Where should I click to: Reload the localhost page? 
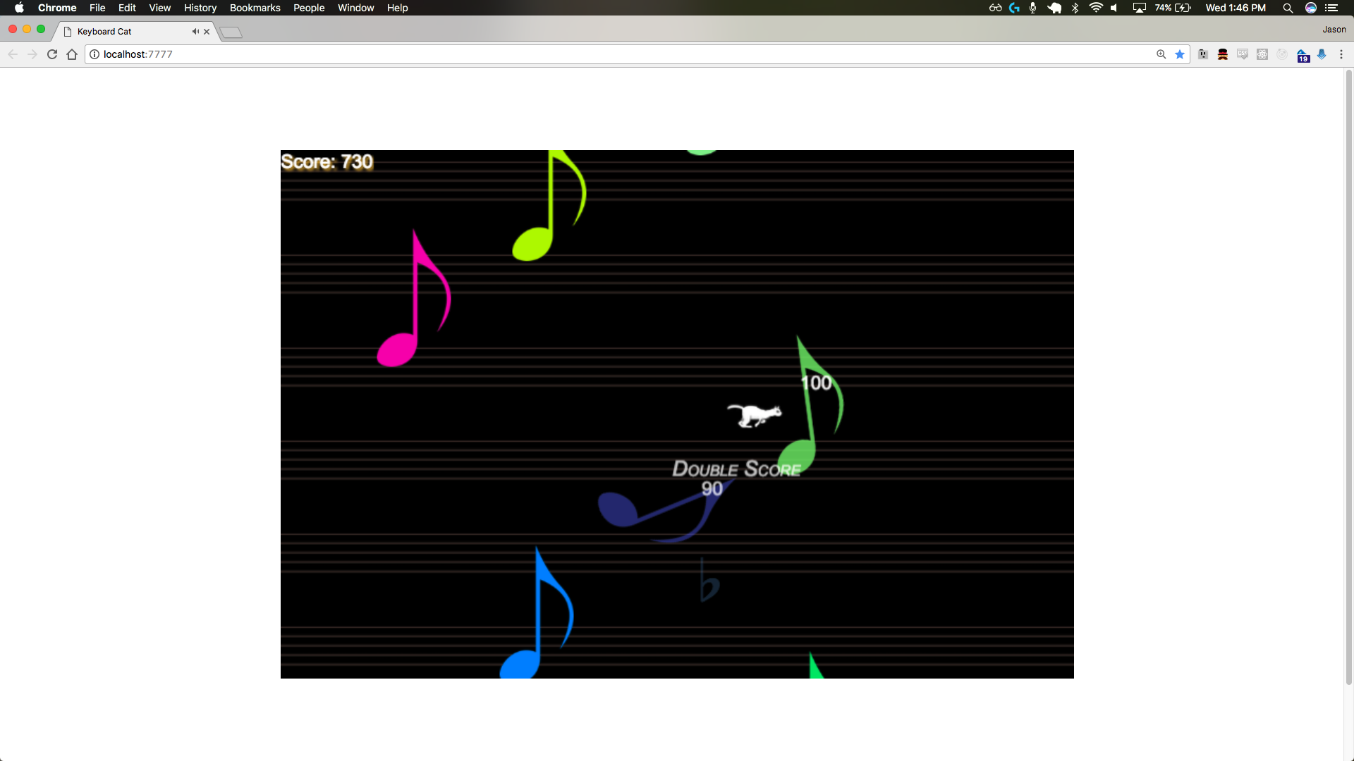coord(52,54)
